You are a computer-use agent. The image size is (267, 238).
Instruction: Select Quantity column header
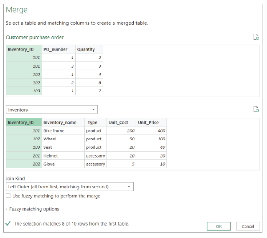pyautogui.click(x=89, y=49)
